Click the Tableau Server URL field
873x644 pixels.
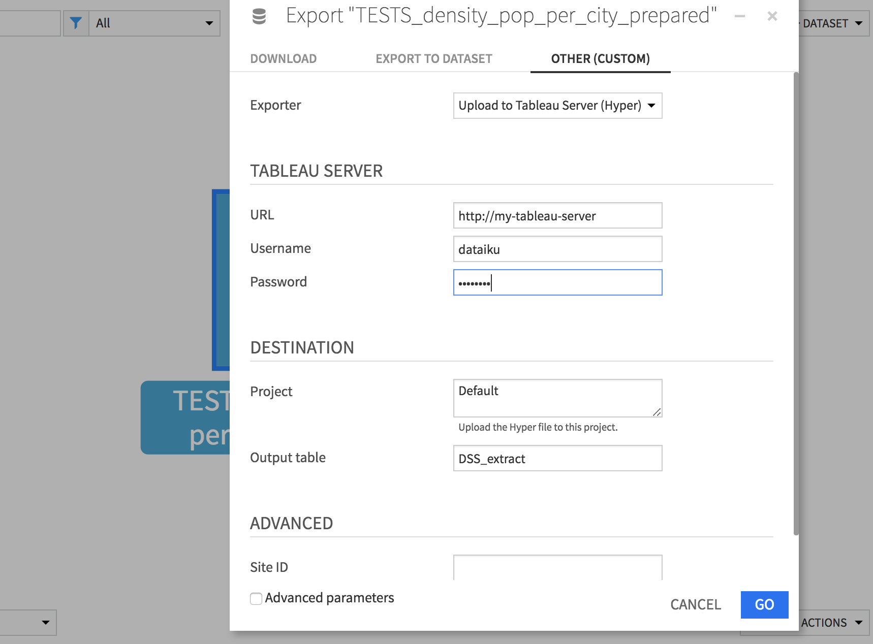557,215
